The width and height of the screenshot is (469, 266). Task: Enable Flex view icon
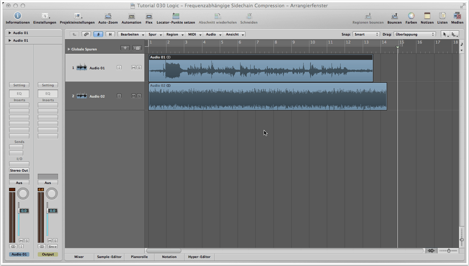[x=149, y=16]
